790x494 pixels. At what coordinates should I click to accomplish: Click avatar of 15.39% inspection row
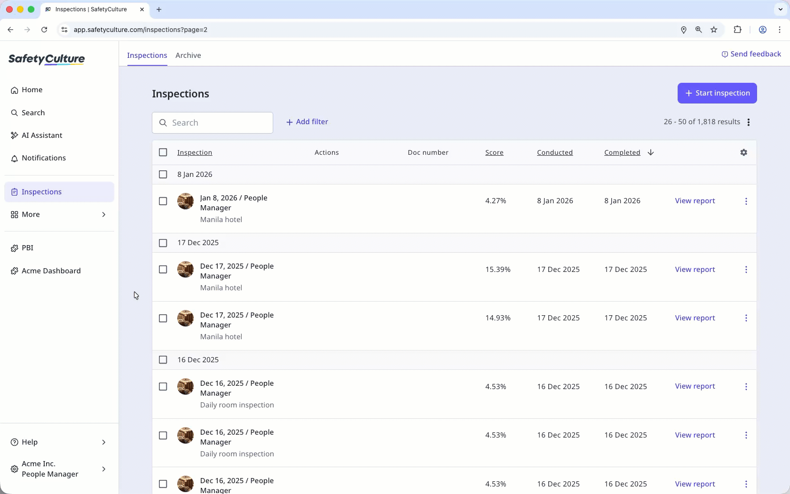tap(185, 270)
